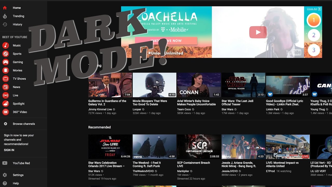
Task: Open Markiplier channel link
Action: pyautogui.click(x=183, y=171)
